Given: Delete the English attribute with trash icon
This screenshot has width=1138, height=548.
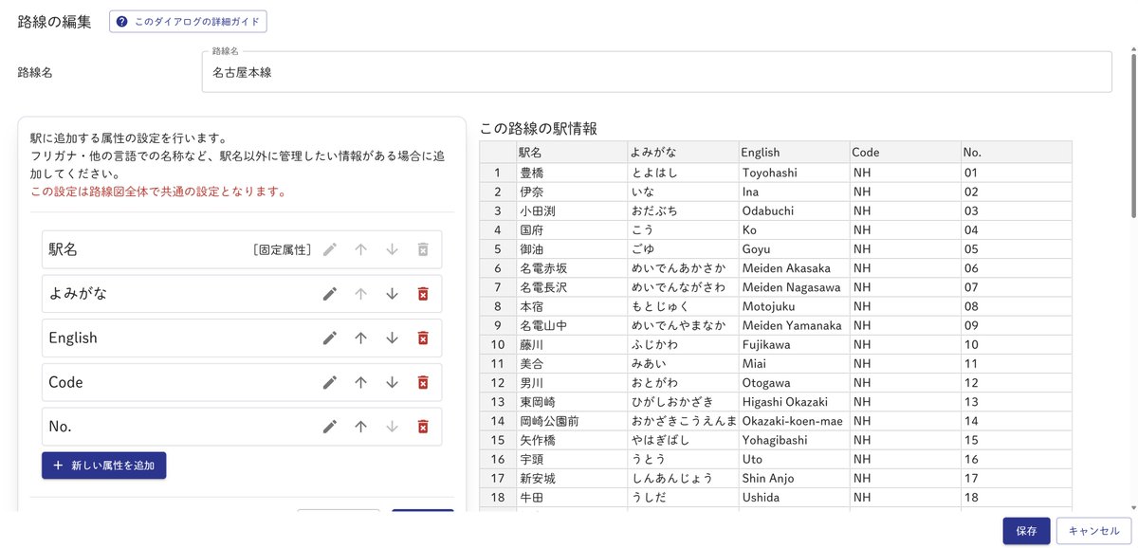Looking at the screenshot, I should point(424,338).
